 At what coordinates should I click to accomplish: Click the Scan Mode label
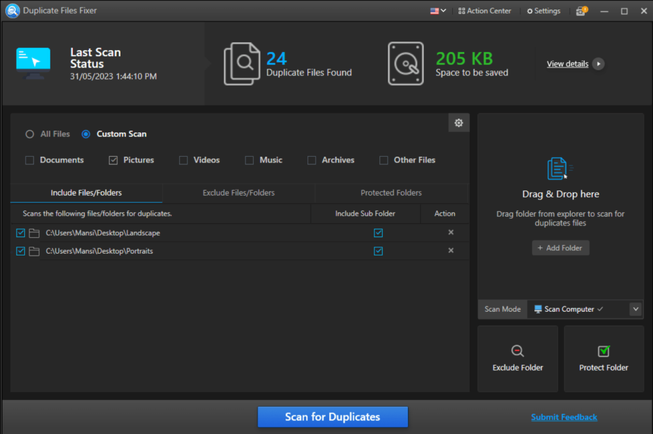tap(503, 308)
